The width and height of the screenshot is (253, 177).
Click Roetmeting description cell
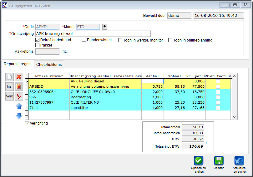(105, 97)
